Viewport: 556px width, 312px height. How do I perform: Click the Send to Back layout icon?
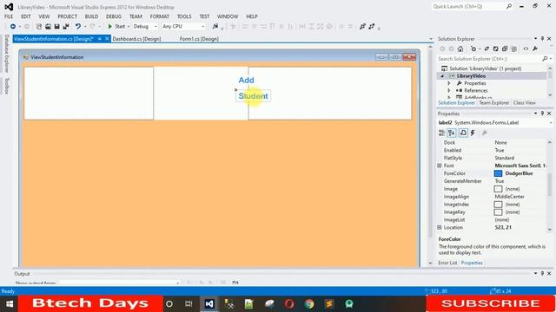click(371, 27)
